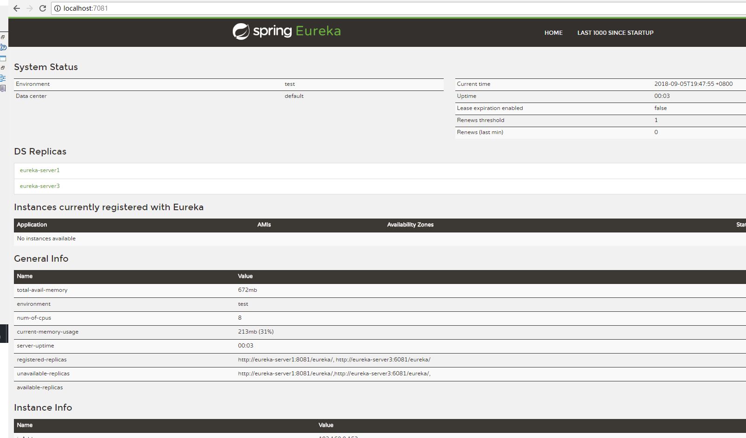Click the 'Renews threshold' label
Viewport: 746px width, 438px height.
(x=481, y=120)
